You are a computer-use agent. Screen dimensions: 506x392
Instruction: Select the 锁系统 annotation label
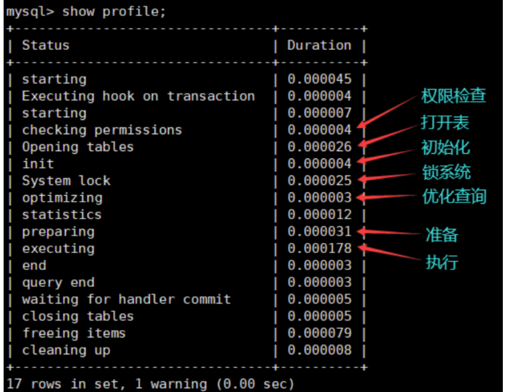pyautogui.click(x=446, y=172)
